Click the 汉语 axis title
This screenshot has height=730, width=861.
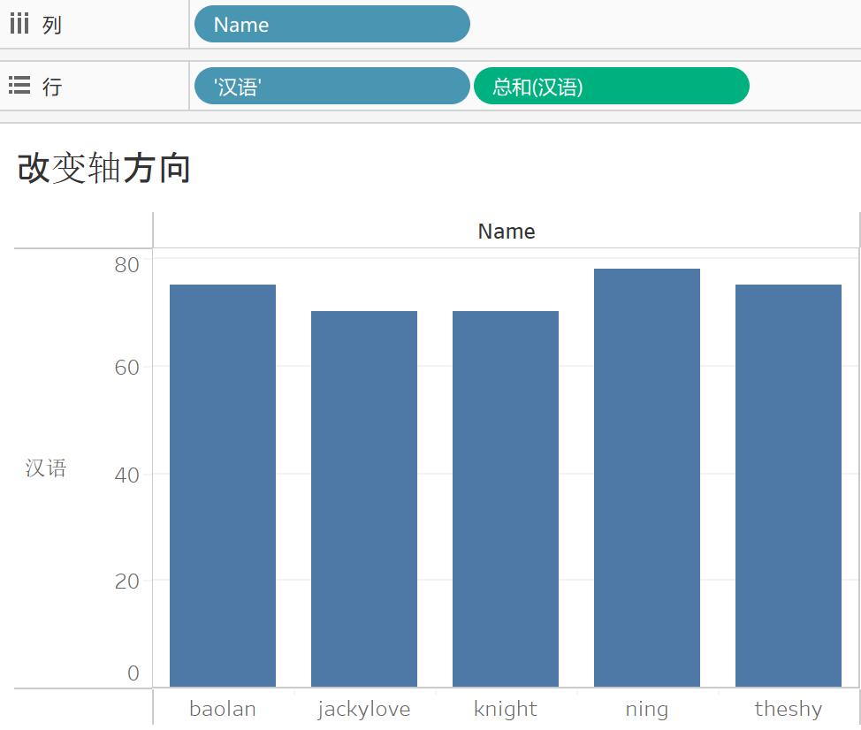pyautogui.click(x=46, y=468)
